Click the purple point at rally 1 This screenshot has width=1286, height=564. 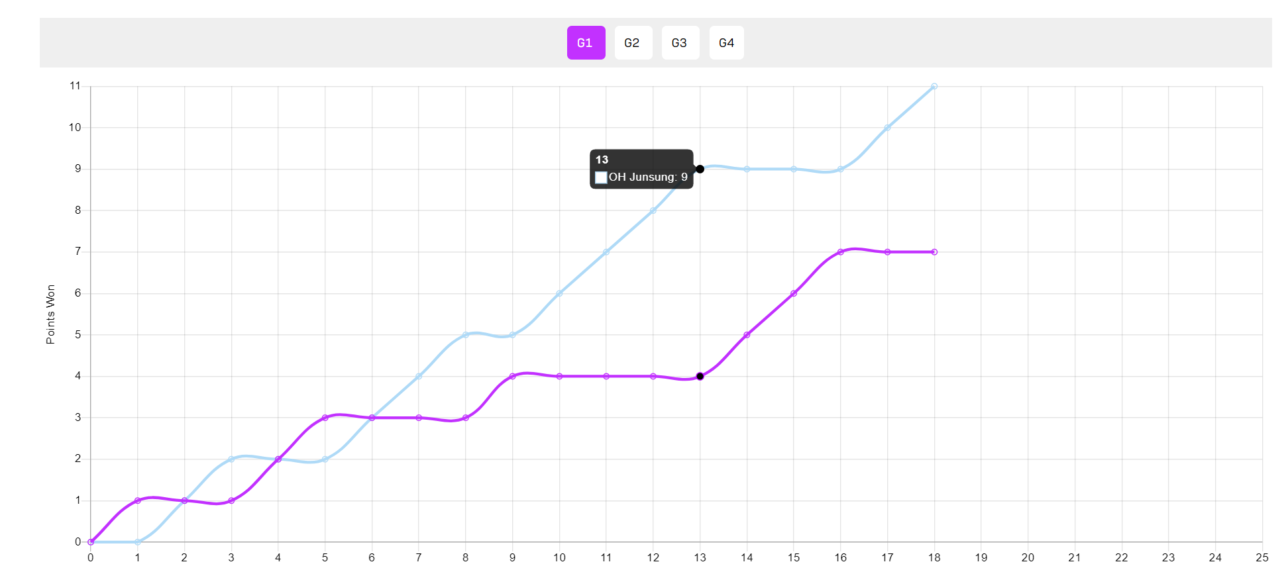coord(138,500)
